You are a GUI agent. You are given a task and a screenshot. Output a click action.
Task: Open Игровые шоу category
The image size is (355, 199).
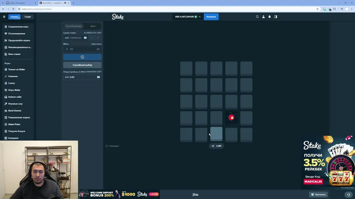15,104
